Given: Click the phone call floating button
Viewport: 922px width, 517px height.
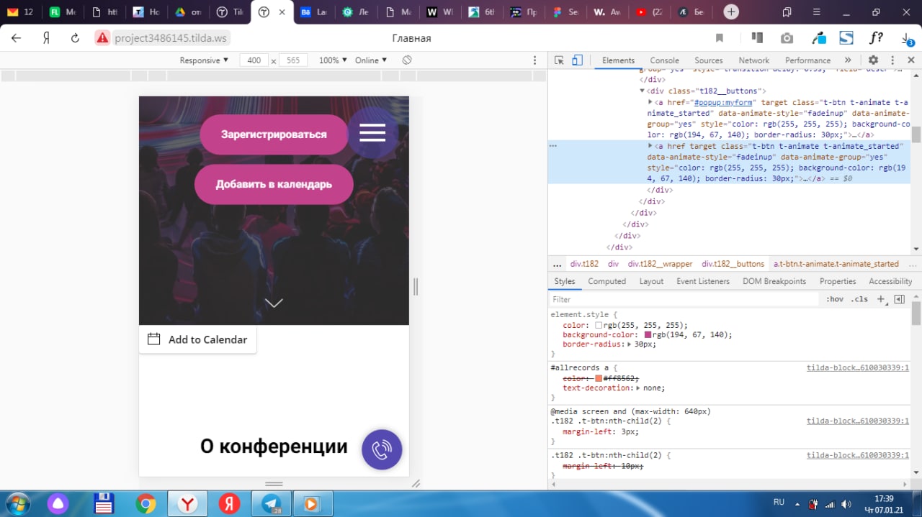Looking at the screenshot, I should coord(382,449).
